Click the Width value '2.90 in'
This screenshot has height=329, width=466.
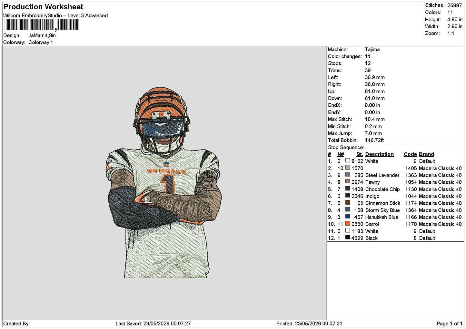pos(455,26)
